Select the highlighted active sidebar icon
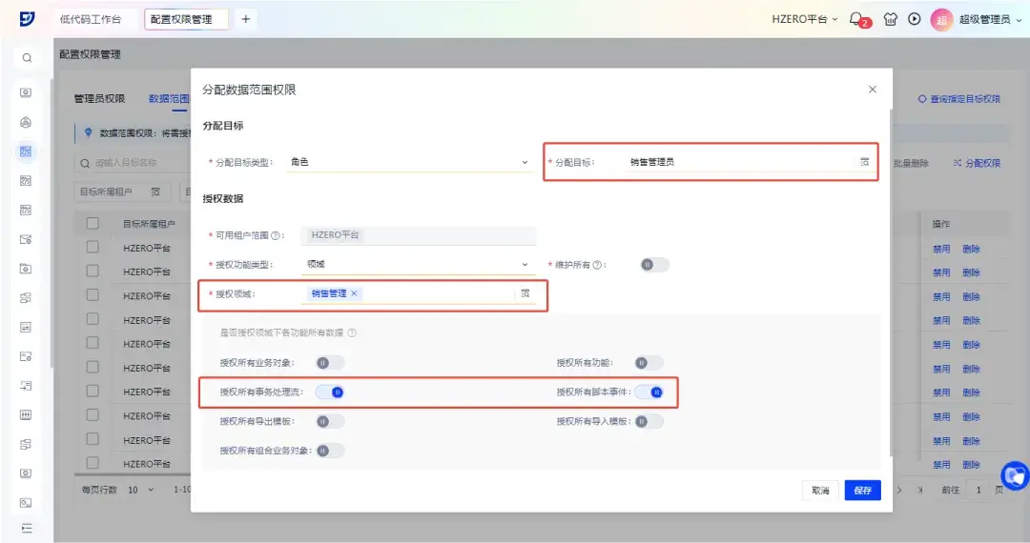 click(26, 151)
